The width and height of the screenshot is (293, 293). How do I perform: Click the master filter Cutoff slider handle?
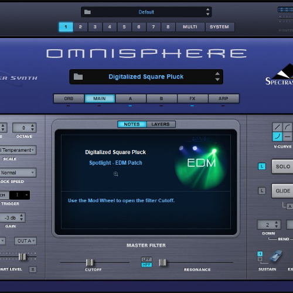(x=90, y=263)
